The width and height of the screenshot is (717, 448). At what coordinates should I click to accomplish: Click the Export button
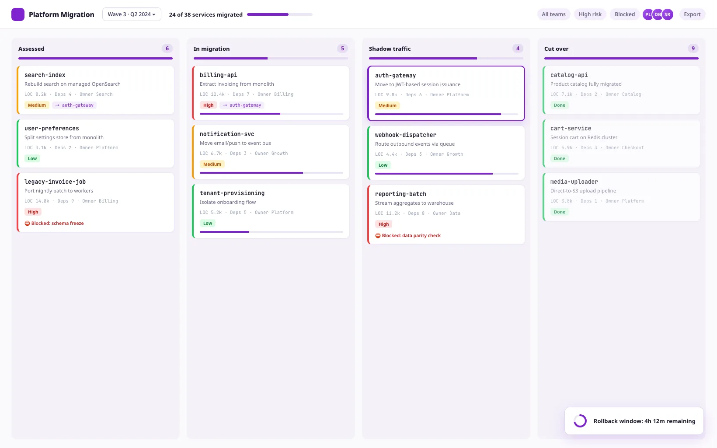click(x=692, y=14)
